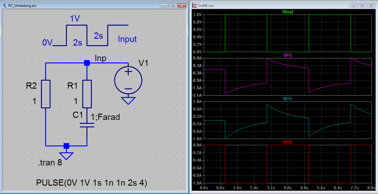This screenshot has height=194, width=378.
Task: Click R2 resistor value 1
Action: click(x=34, y=101)
